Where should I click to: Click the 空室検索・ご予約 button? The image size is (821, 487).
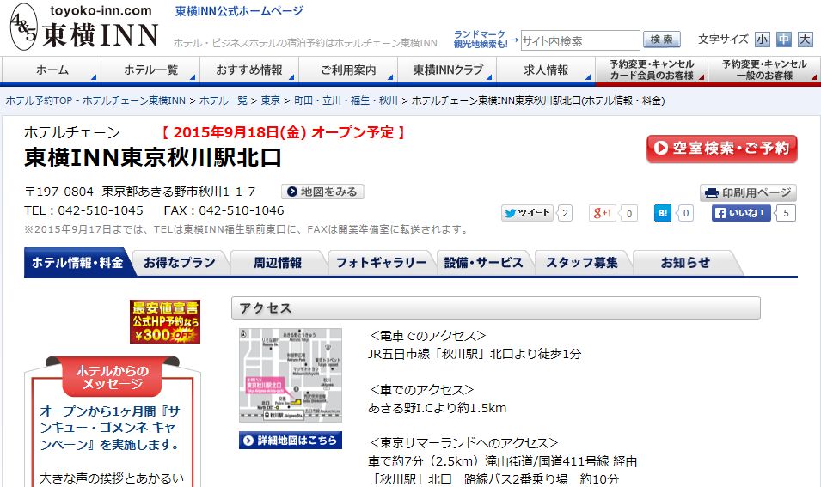coord(722,149)
